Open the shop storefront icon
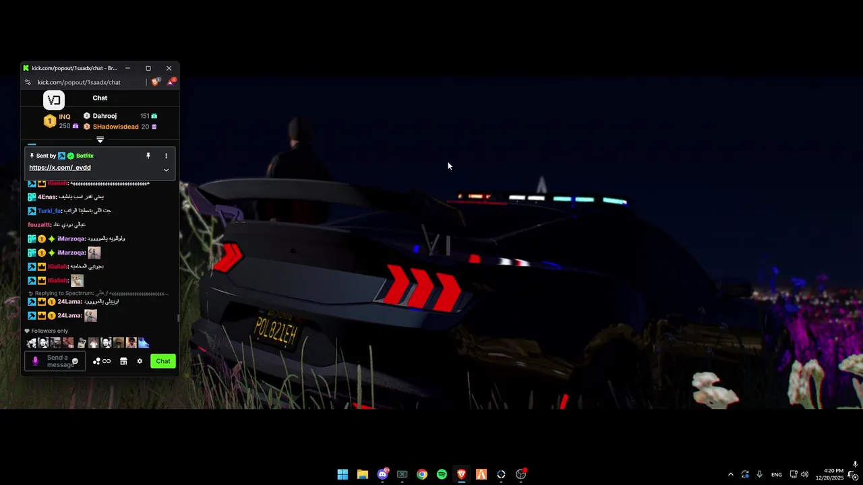Image resolution: width=863 pixels, height=485 pixels. tap(123, 361)
